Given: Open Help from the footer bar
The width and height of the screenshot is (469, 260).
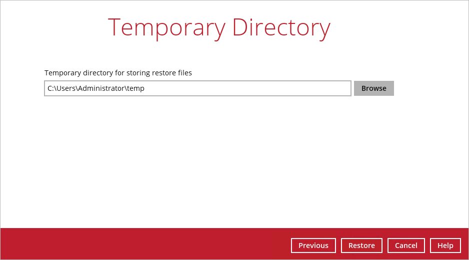Looking at the screenshot, I should [445, 246].
